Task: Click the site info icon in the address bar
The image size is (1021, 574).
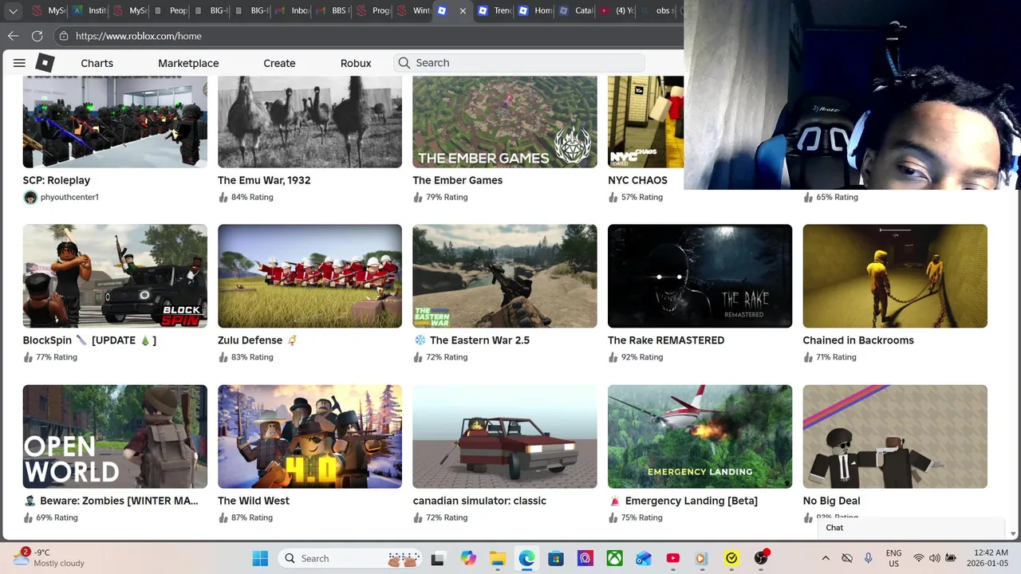Action: [x=64, y=36]
